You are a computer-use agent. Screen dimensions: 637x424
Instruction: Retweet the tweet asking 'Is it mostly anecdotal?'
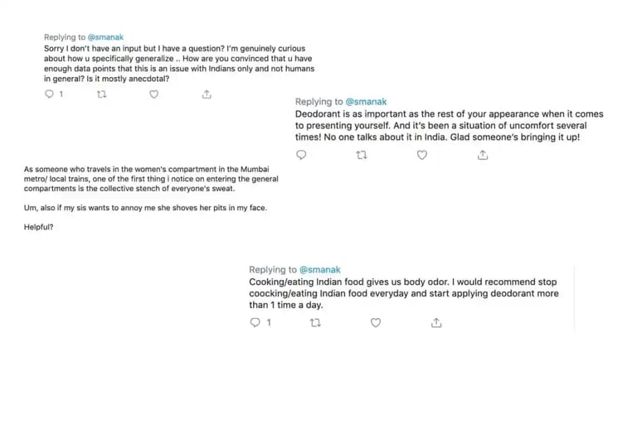pyautogui.click(x=101, y=94)
